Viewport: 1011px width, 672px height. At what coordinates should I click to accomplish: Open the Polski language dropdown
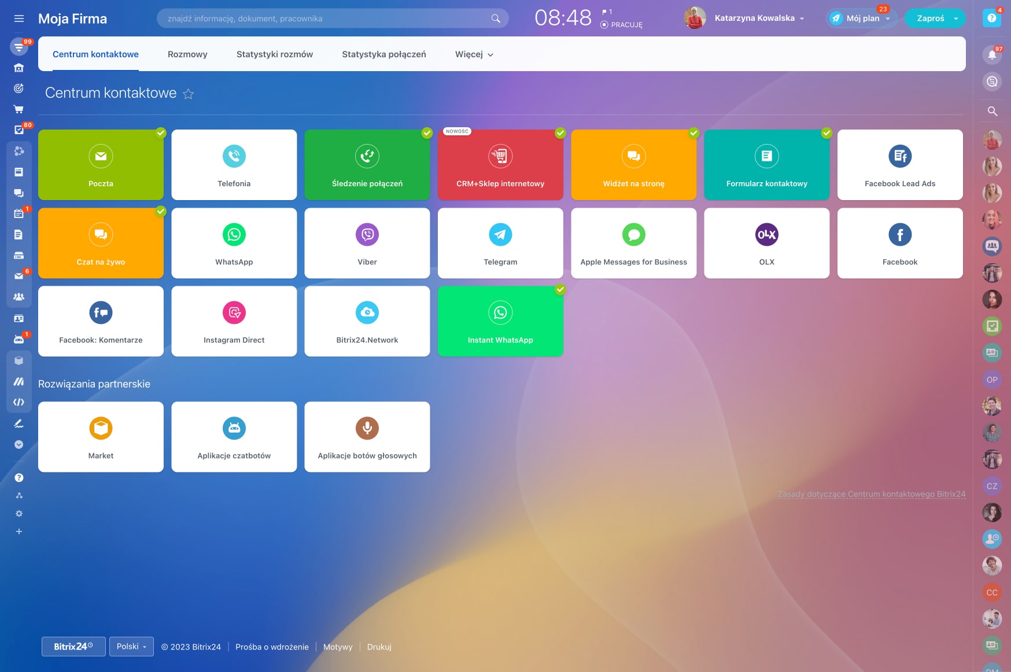coord(131,647)
